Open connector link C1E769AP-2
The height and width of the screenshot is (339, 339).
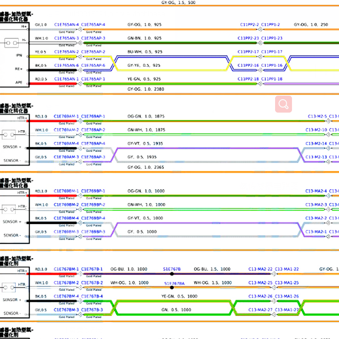tap(93, 130)
